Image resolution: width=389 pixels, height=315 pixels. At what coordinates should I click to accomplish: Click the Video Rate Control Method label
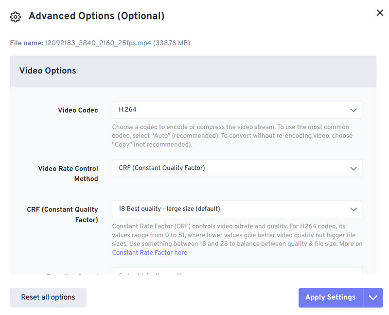tap(68, 174)
